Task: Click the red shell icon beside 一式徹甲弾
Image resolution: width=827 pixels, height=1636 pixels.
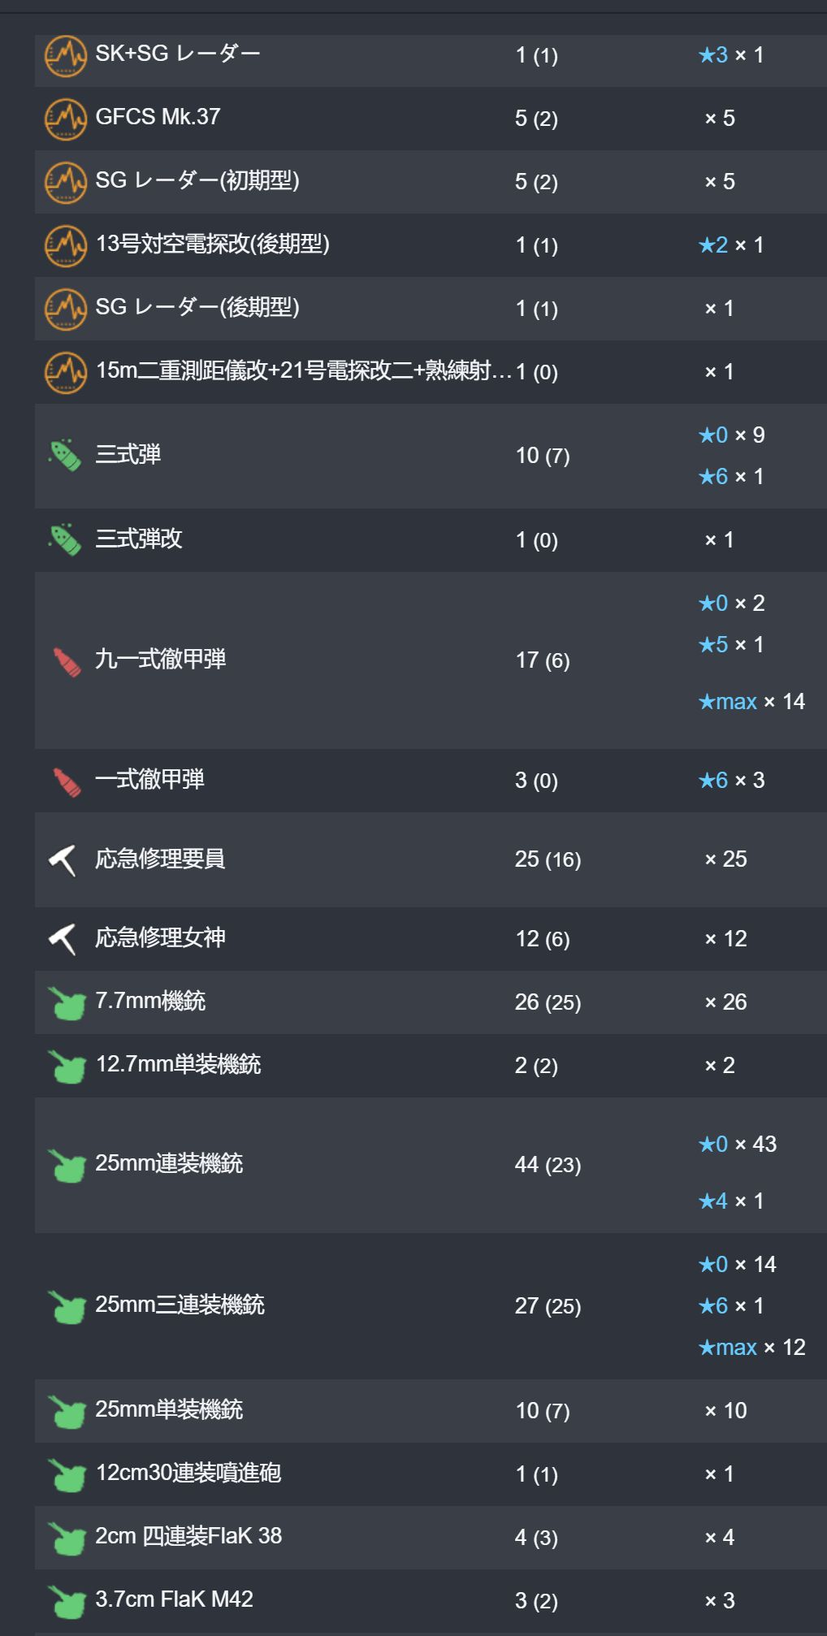Action: (x=67, y=781)
